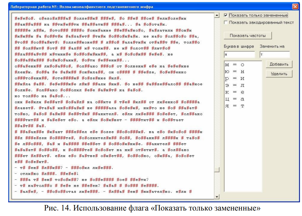Click the text area's scroll down arrow
This screenshot has height=216, width=302.
point(216,197)
